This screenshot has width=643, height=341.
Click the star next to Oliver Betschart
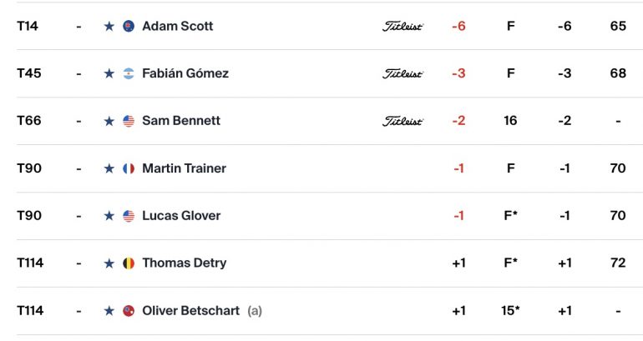[109, 311]
